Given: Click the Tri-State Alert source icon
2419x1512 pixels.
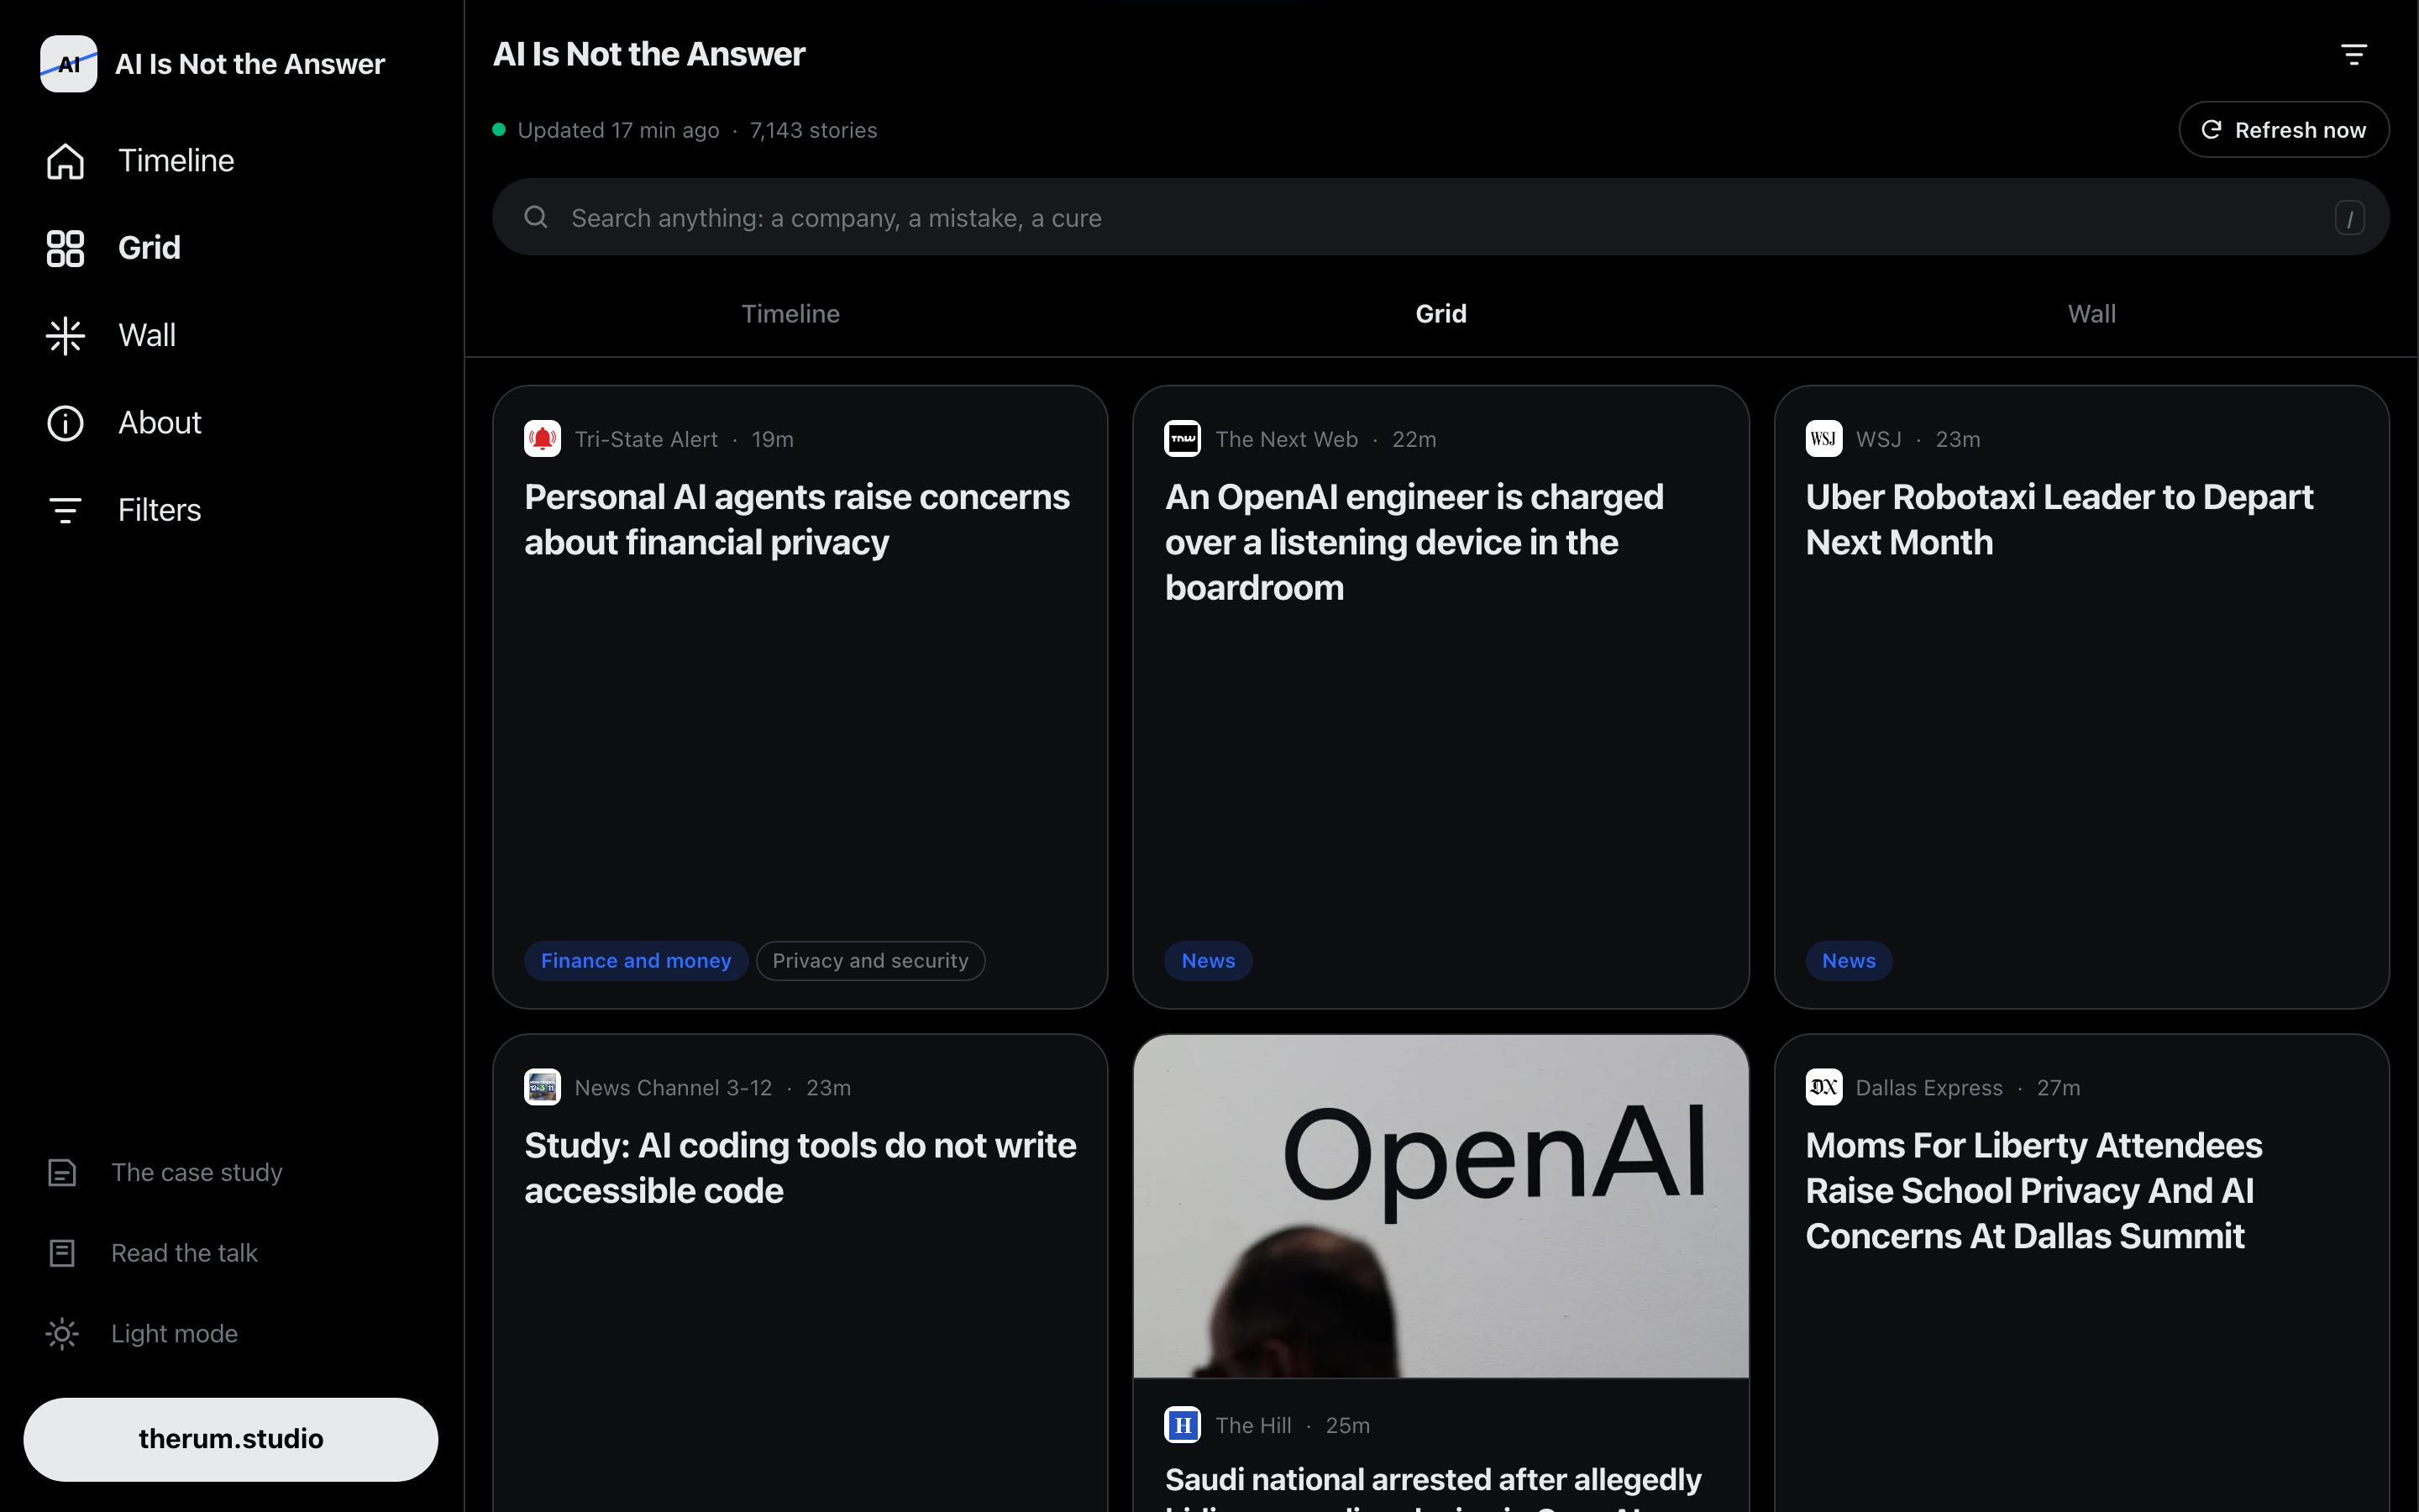Looking at the screenshot, I should [542, 439].
